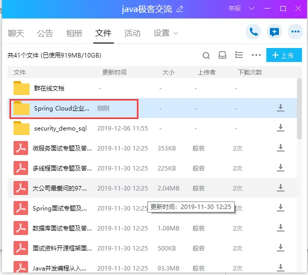This screenshot has width=308, height=275.
Task: Open title bar dropdown chevron menu
Action: click(252, 8)
